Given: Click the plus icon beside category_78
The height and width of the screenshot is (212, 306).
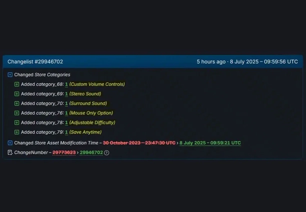Looking at the screenshot, I should (x=17, y=122).
